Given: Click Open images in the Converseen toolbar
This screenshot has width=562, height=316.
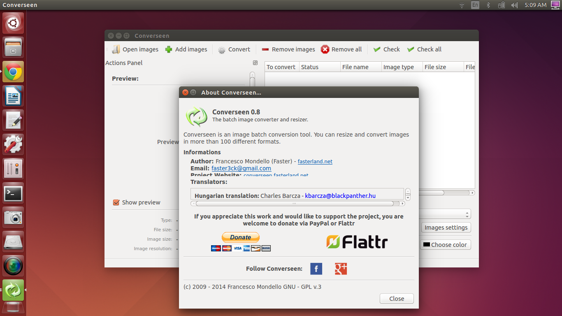Looking at the screenshot, I should coord(135,49).
